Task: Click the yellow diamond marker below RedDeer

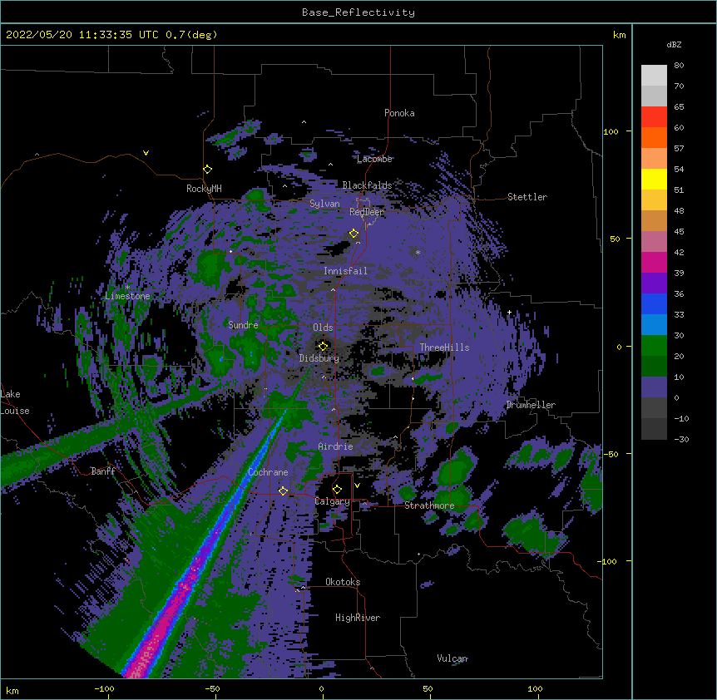Action: coord(354,234)
